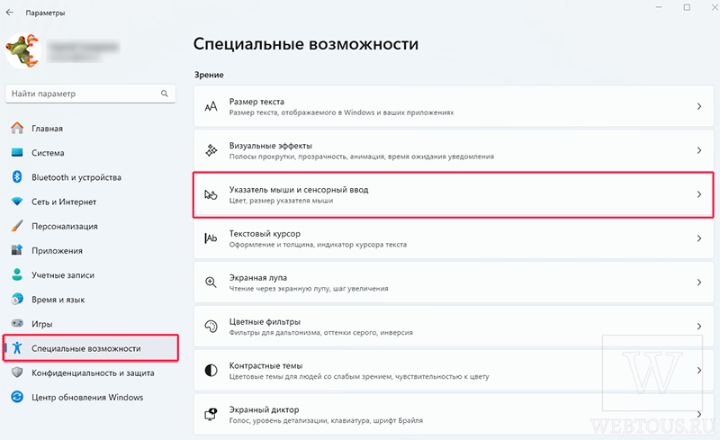
Task: Click the Специальные возможности accessibility icon
Action: pyautogui.click(x=17, y=348)
